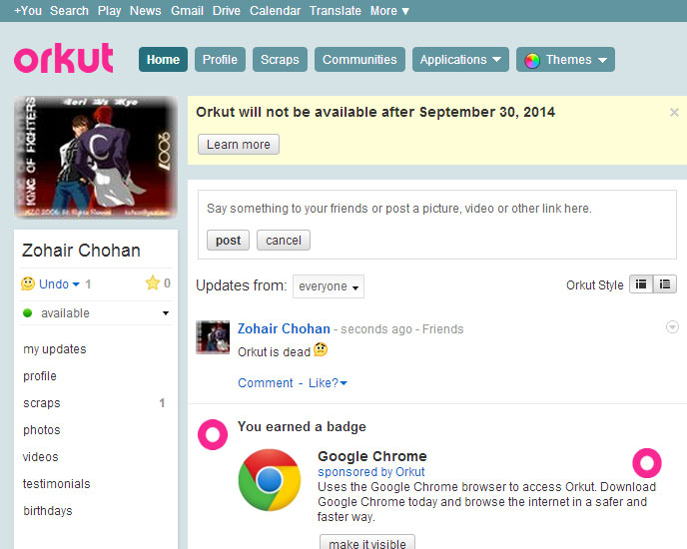Screen dimensions: 687x549
Task: Click the Comment link under the post
Action: [x=265, y=383]
